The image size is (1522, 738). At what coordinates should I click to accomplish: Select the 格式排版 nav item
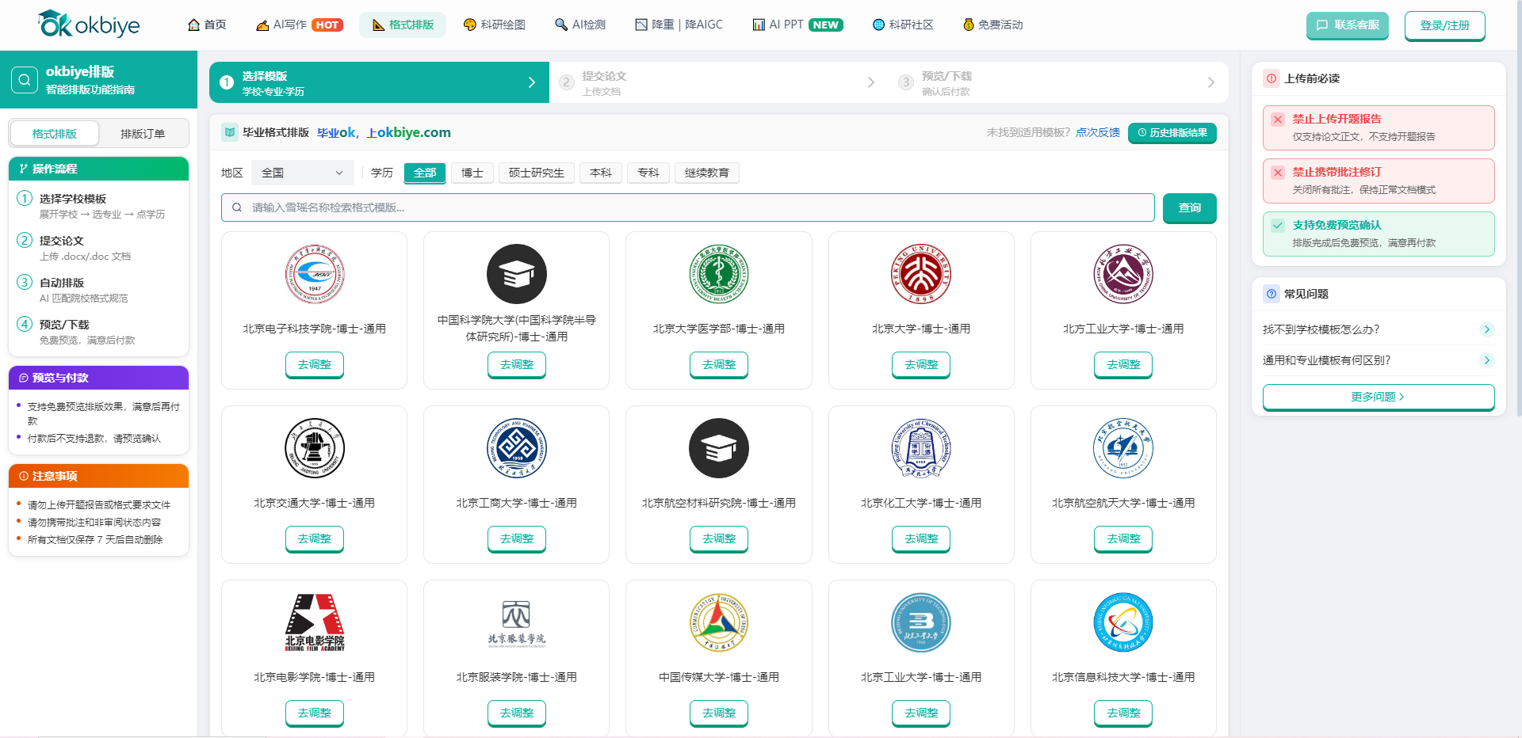tap(403, 25)
